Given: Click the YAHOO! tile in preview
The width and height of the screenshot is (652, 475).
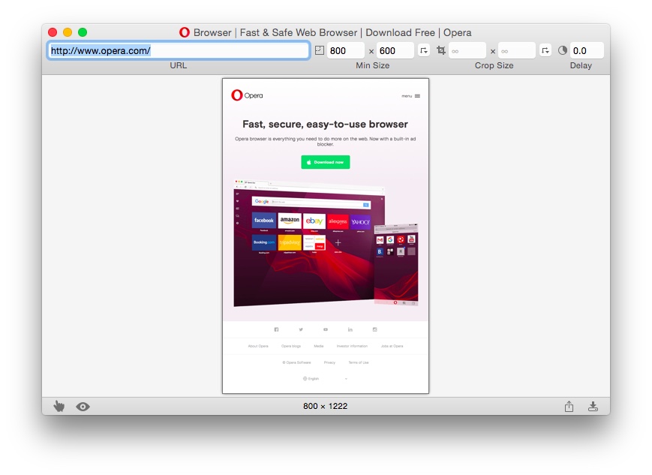Looking at the screenshot, I should [x=360, y=222].
